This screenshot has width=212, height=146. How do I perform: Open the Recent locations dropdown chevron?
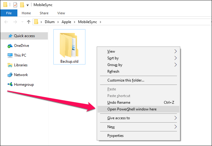[x=23, y=22]
